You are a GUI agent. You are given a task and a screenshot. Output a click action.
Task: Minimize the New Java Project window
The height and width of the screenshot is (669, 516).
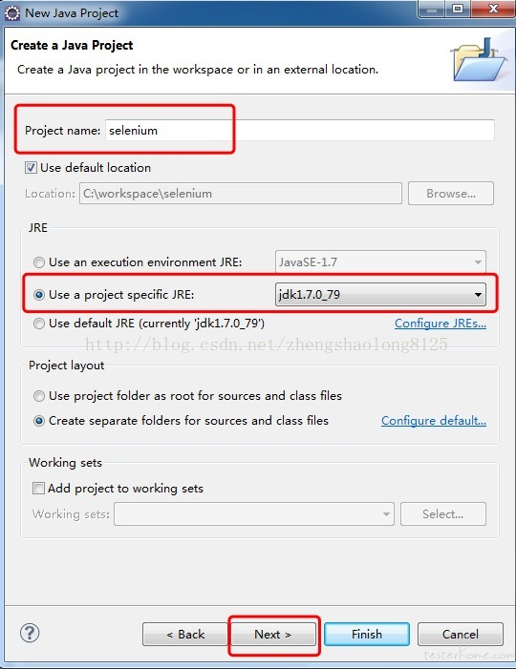[432, 10]
